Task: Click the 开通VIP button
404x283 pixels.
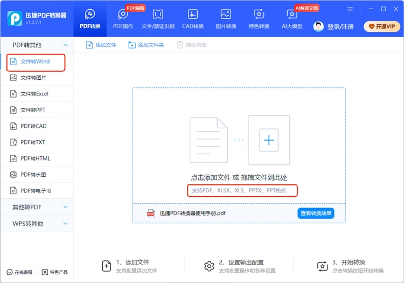Action: [x=382, y=26]
